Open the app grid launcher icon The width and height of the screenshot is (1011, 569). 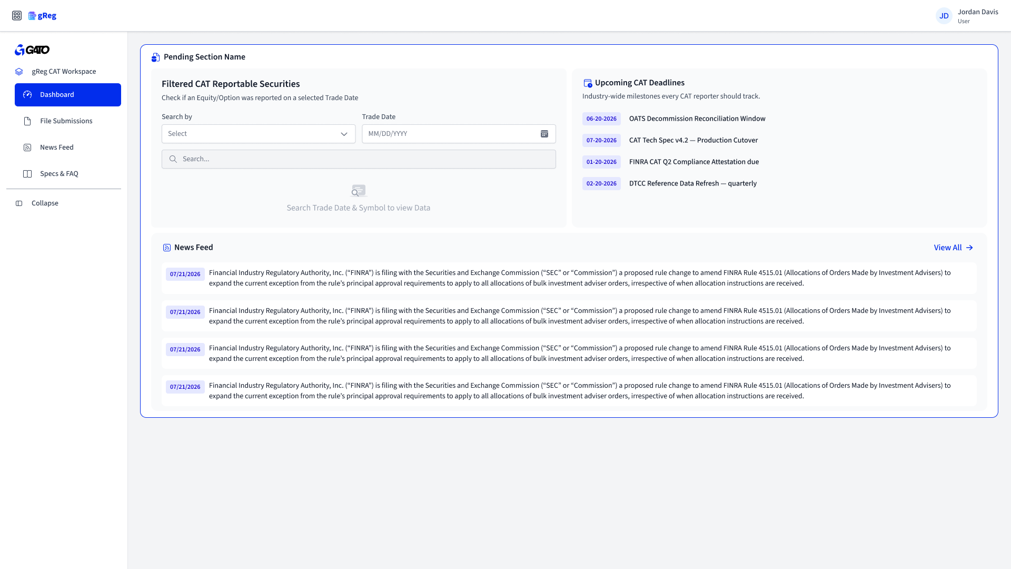point(17,16)
